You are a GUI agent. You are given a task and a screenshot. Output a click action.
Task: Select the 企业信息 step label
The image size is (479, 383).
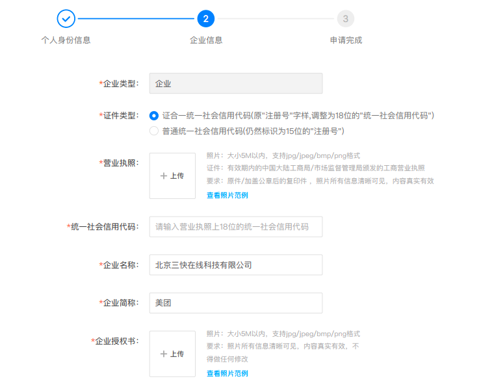click(206, 40)
